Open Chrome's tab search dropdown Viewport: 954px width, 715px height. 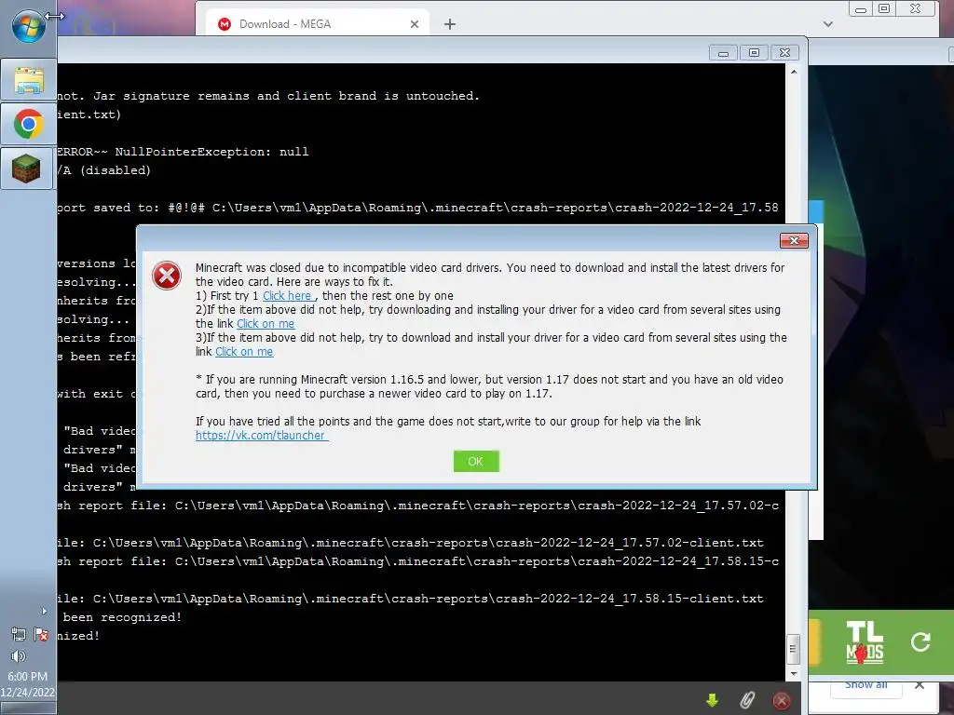828,24
